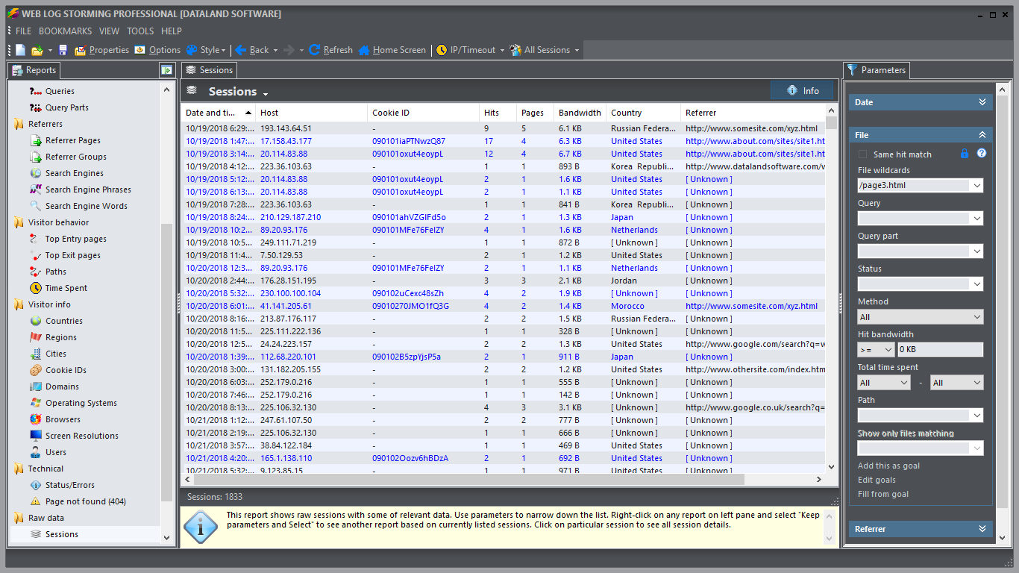Open Properties from the toolbar
This screenshot has width=1019, height=573.
[101, 50]
